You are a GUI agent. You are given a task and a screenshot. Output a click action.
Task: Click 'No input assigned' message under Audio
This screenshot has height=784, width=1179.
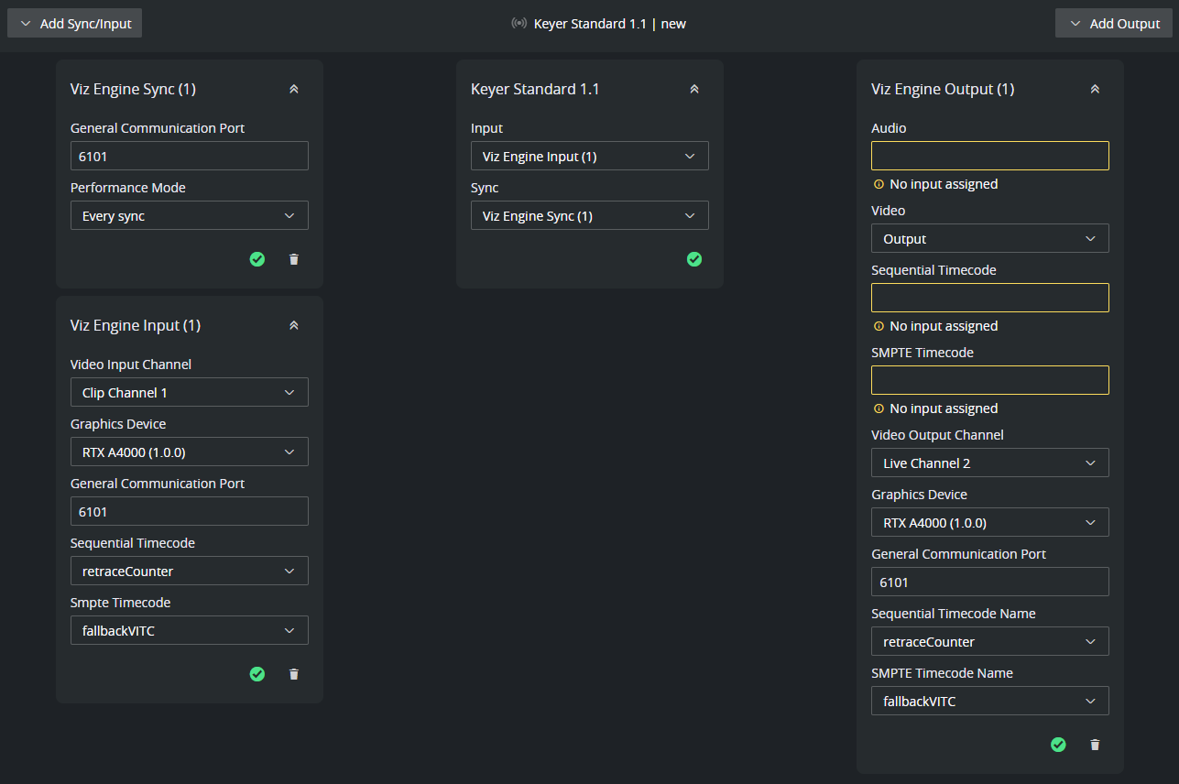pos(944,184)
